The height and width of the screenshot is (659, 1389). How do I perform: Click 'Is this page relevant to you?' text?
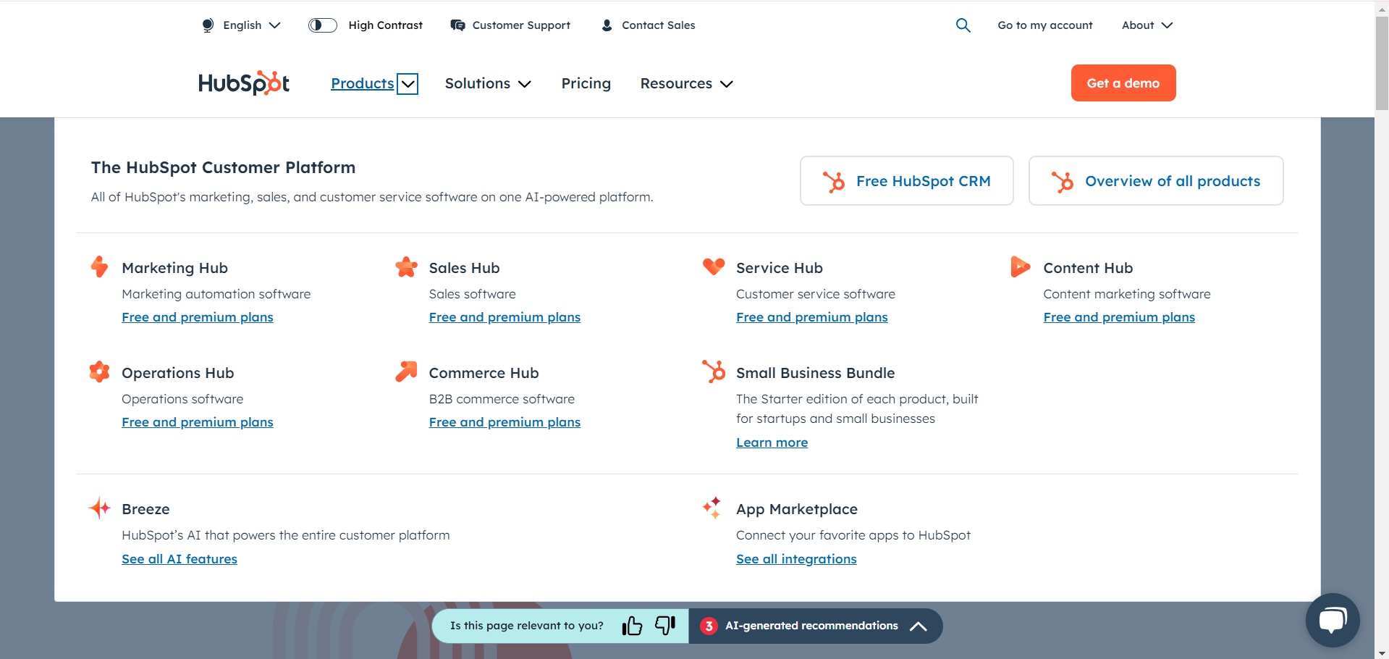tap(526, 626)
